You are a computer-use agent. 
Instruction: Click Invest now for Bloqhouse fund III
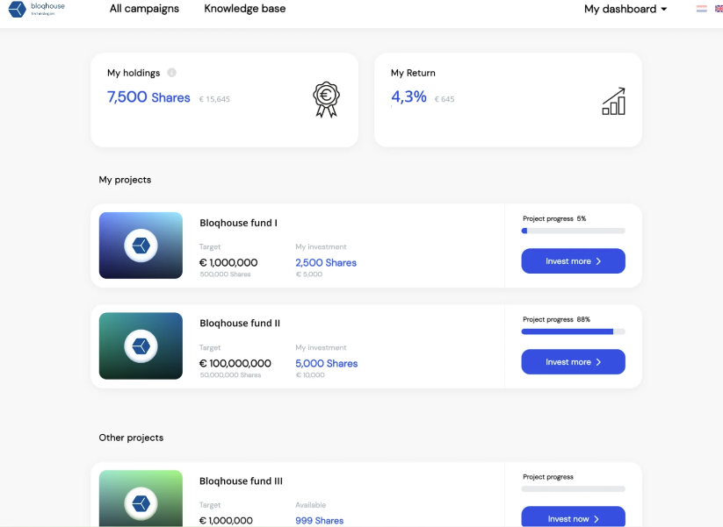click(573, 518)
